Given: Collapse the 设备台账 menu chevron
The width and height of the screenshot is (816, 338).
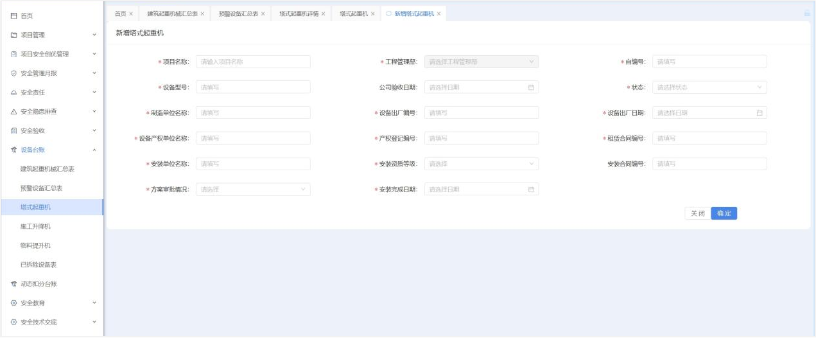Looking at the screenshot, I should 94,150.
